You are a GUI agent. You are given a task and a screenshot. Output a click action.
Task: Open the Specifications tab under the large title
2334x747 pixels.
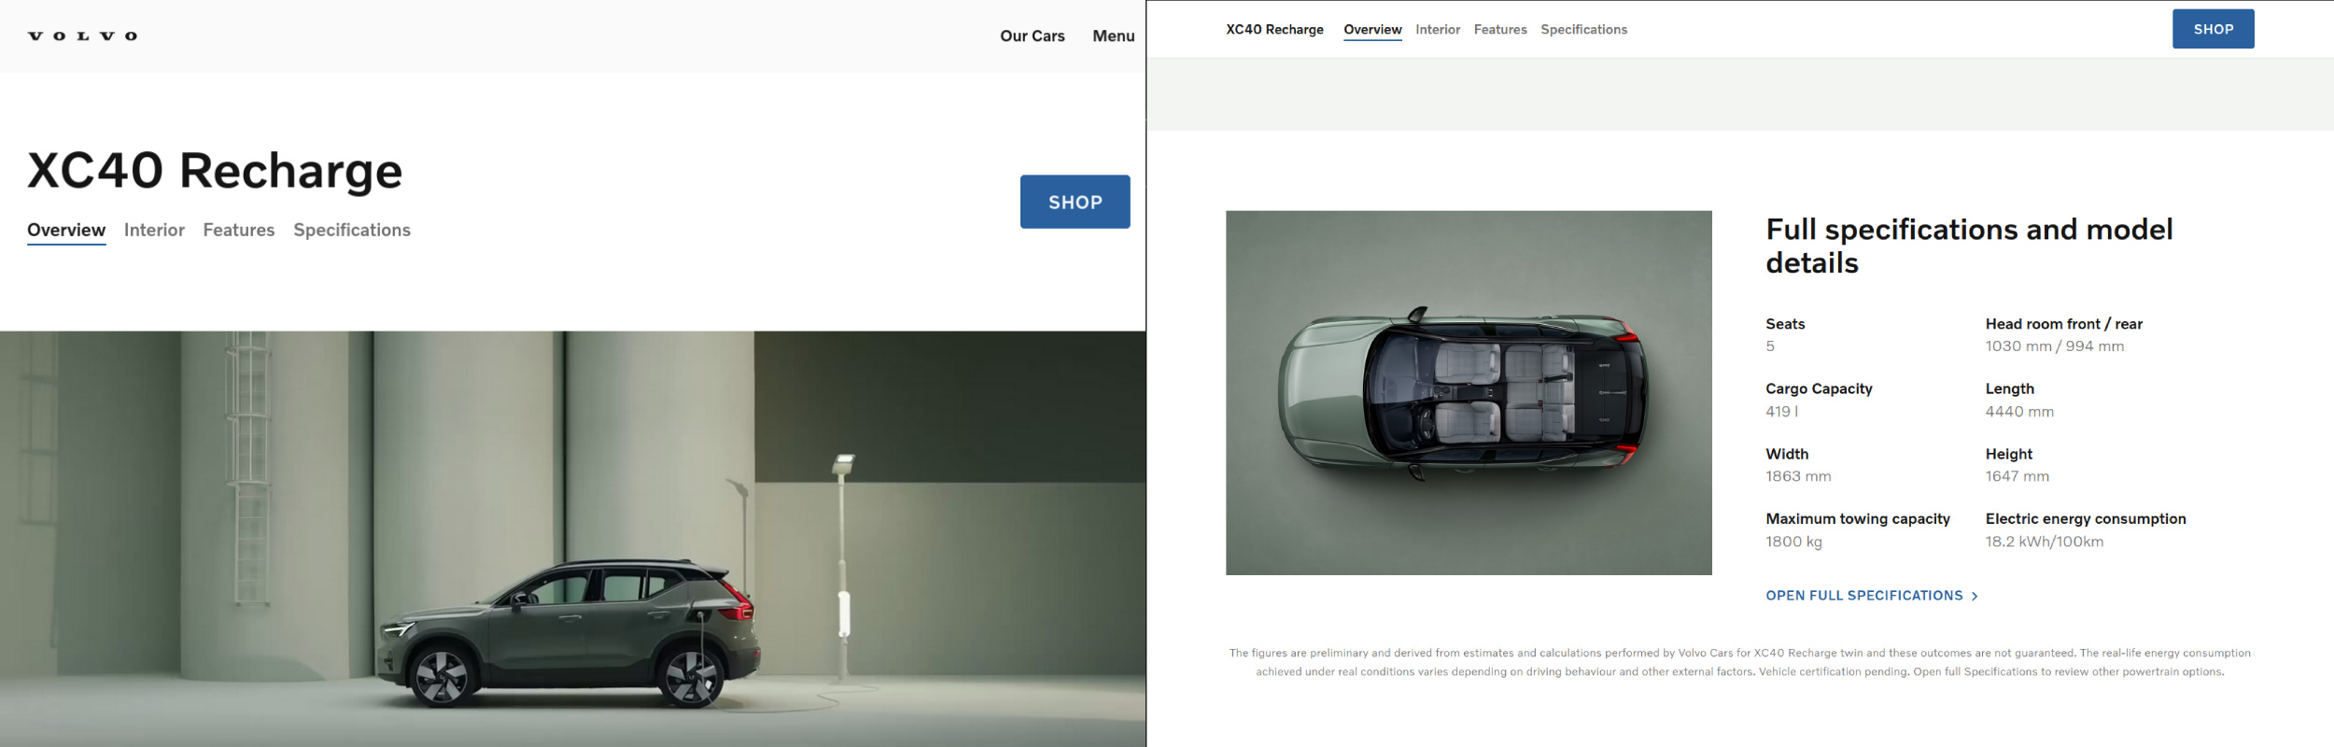tap(352, 230)
